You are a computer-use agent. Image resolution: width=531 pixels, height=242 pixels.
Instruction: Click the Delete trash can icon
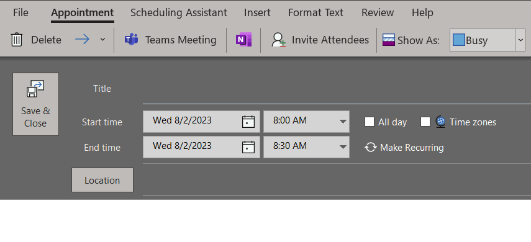(17, 40)
